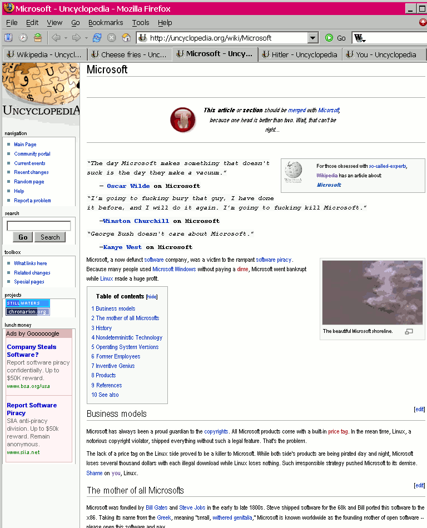Click the sidebar Go button

[x=23, y=237]
